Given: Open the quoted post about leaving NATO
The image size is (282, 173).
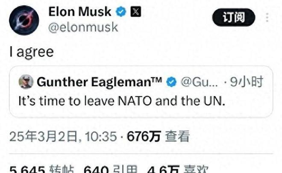Looking at the screenshot, I should click(121, 102).
